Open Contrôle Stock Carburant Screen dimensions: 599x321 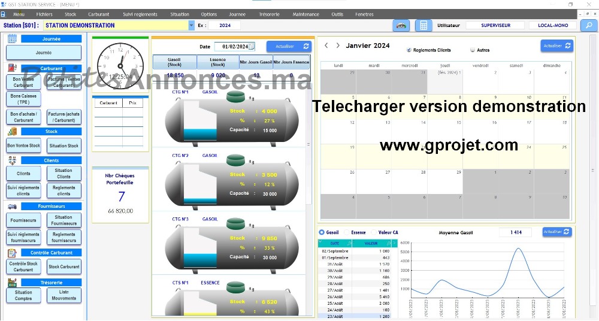23,267
